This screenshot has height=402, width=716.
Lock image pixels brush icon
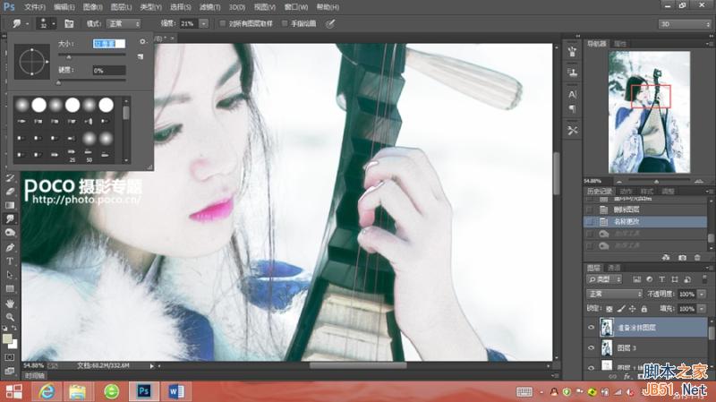pos(621,309)
